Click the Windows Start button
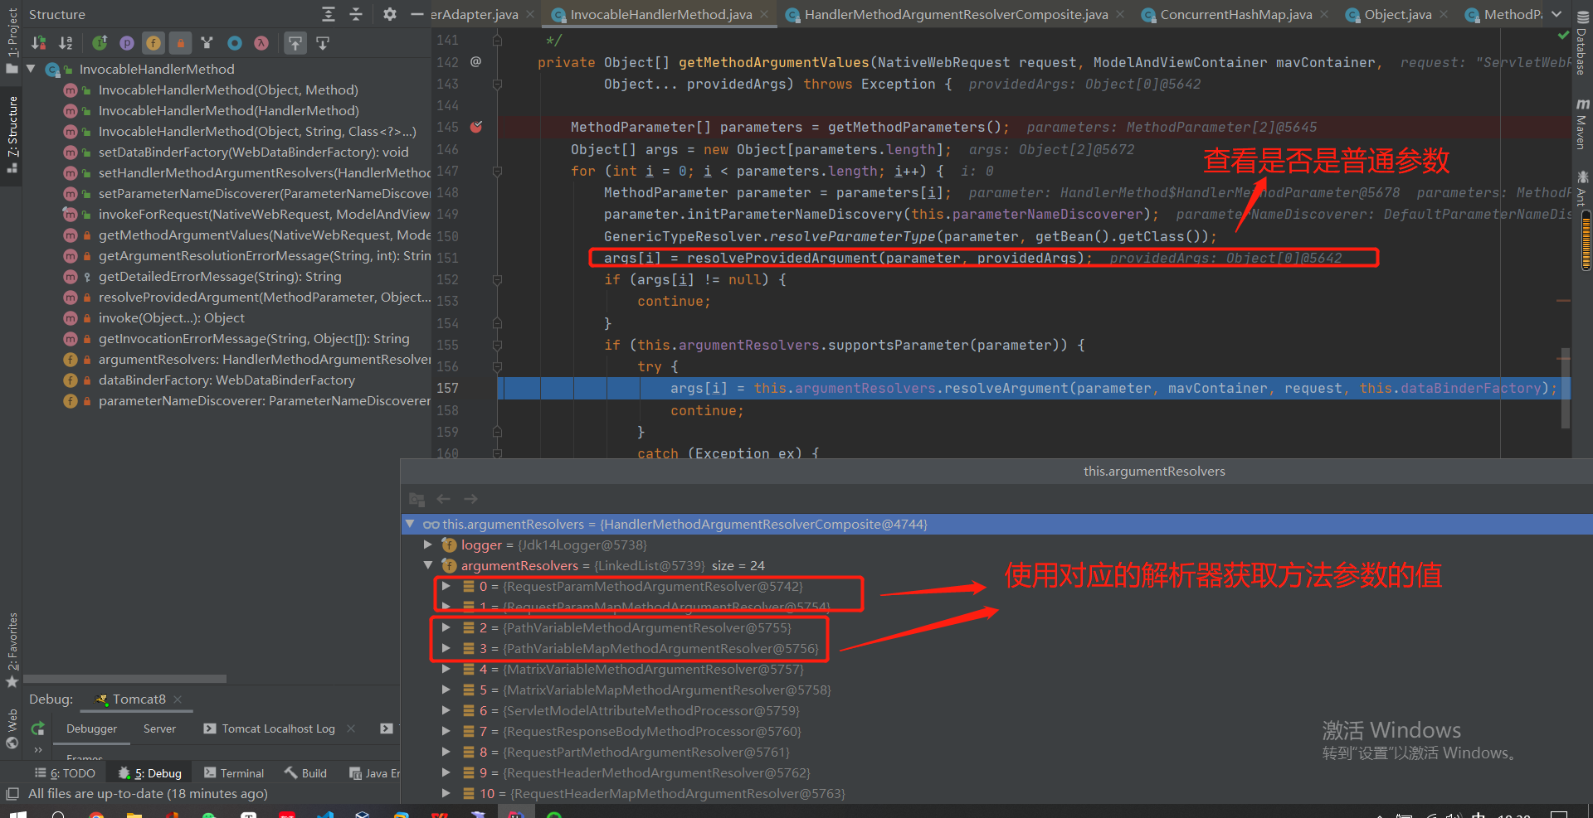 coord(17,815)
